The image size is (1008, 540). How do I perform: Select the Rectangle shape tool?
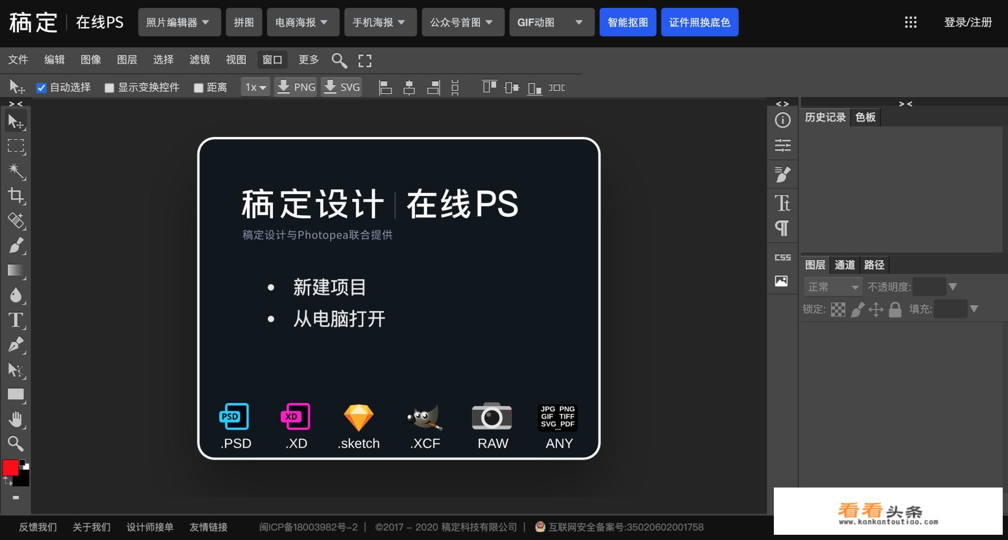[x=16, y=395]
